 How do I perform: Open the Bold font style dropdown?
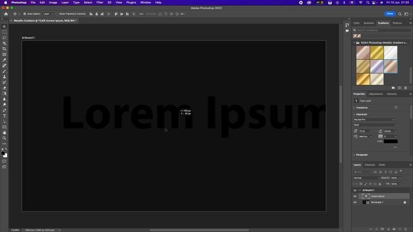375,125
